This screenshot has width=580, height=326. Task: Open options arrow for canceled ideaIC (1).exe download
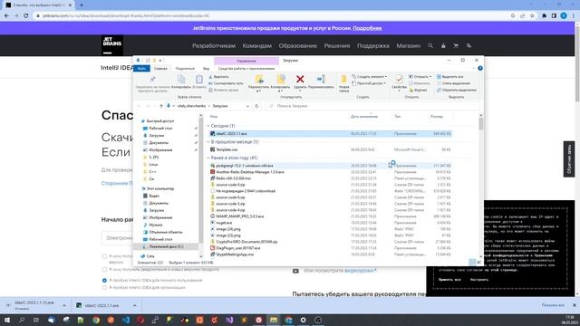(64, 306)
